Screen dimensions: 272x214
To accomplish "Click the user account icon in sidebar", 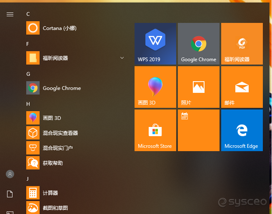I will (10, 174).
